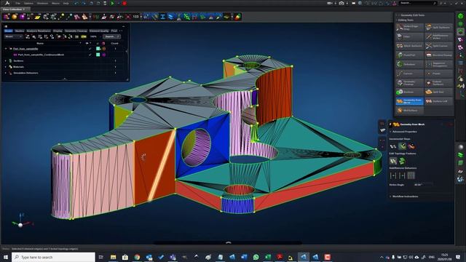Click the color swatch for Part_from_samplefile
Image resolution: width=466 pixels, height=262 pixels.
tap(98, 49)
